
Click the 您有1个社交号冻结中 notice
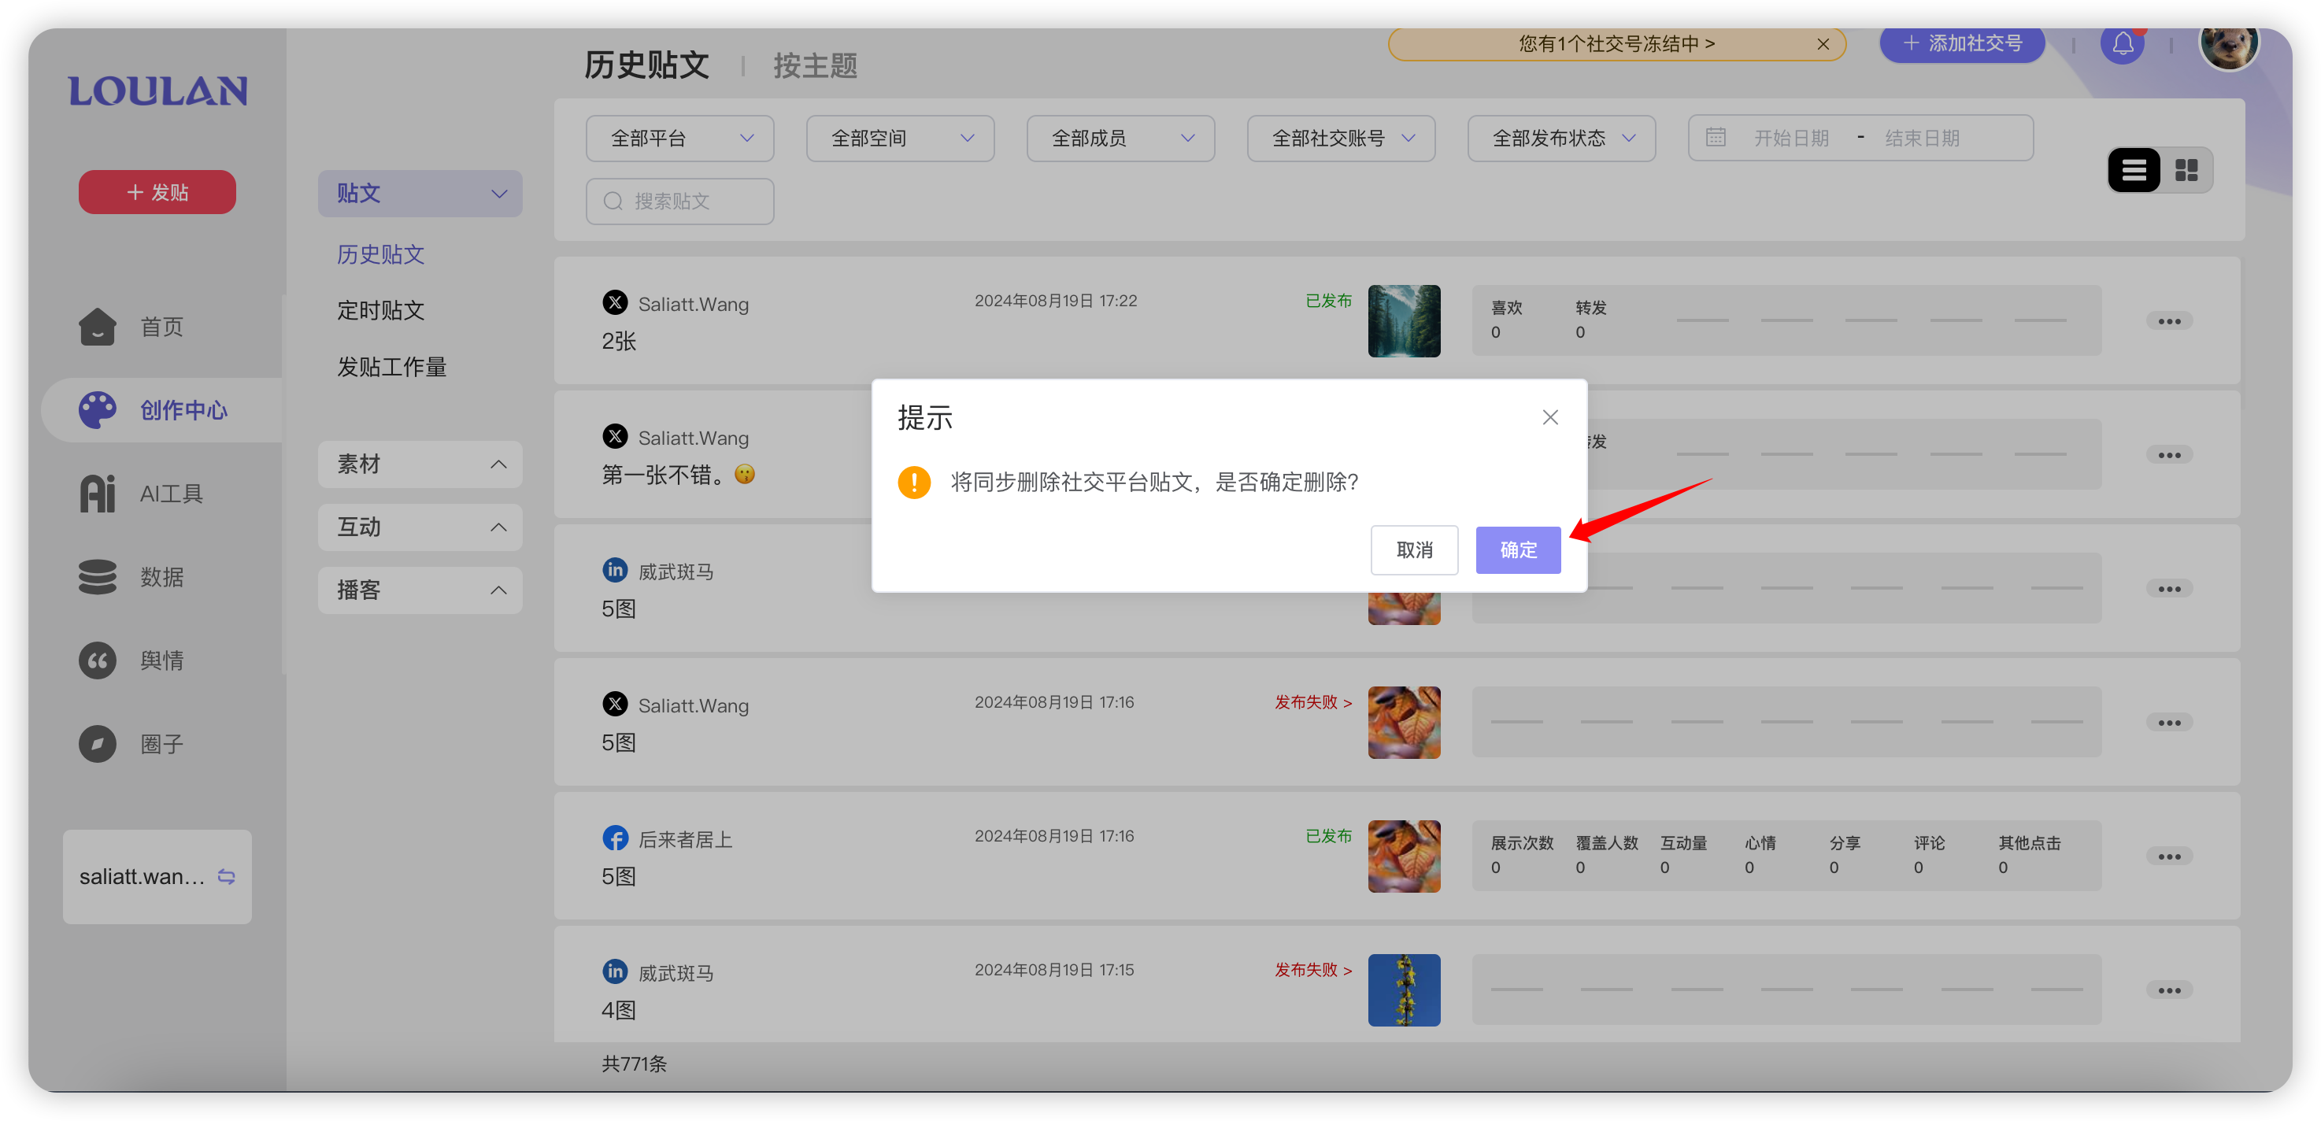point(1616,43)
